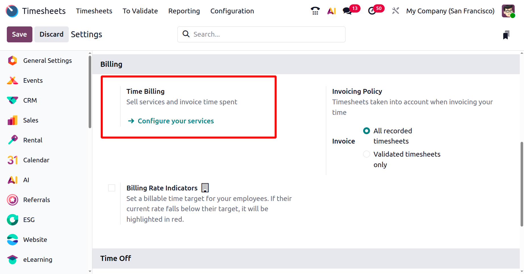Open the conversations messages icon
Screen dimensions: 524x274
pyautogui.click(x=347, y=11)
